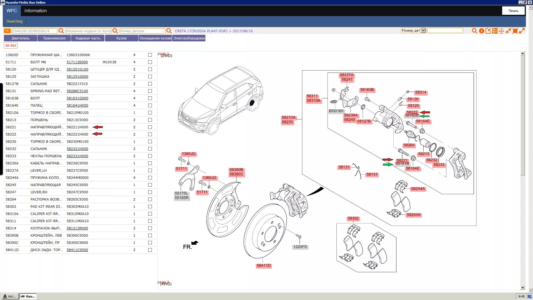Click the list view icon

[x=495, y=31]
